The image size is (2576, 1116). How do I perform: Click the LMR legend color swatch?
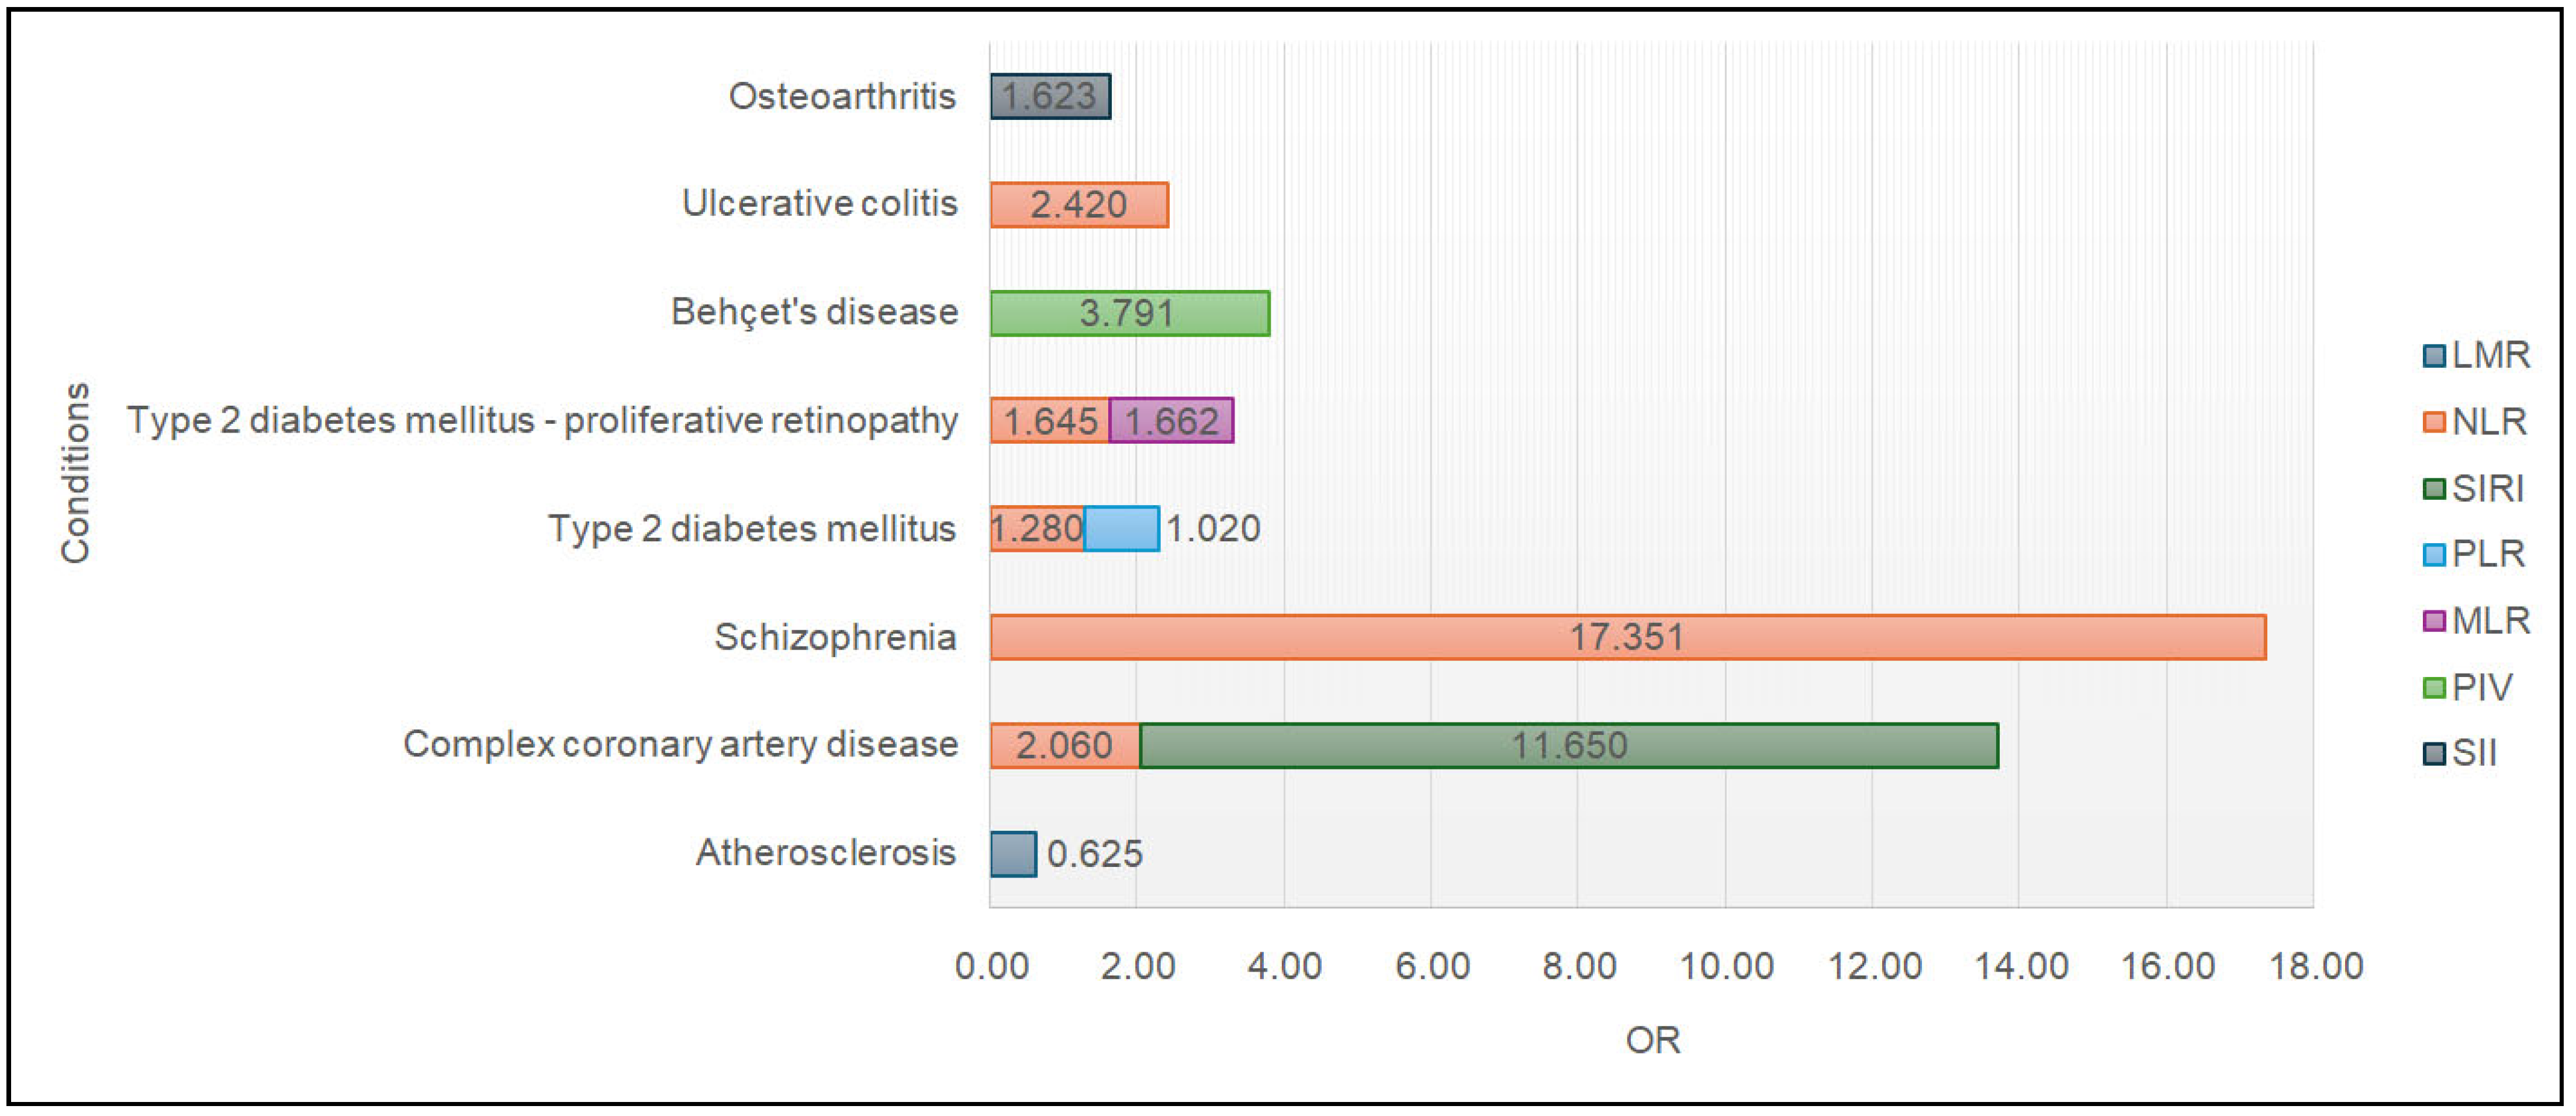coord(2434,356)
